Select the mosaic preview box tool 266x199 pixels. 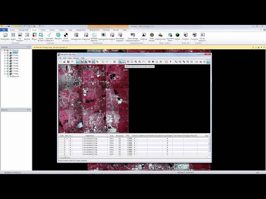(124, 62)
